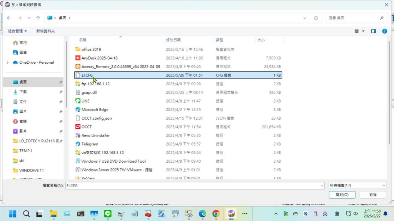Image resolution: width=394 pixels, height=221 pixels.
Task: Sort files by 修改日期 column header
Action: point(173,40)
